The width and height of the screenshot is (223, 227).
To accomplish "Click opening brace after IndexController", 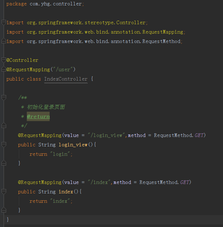I will pyautogui.click(x=92, y=79).
